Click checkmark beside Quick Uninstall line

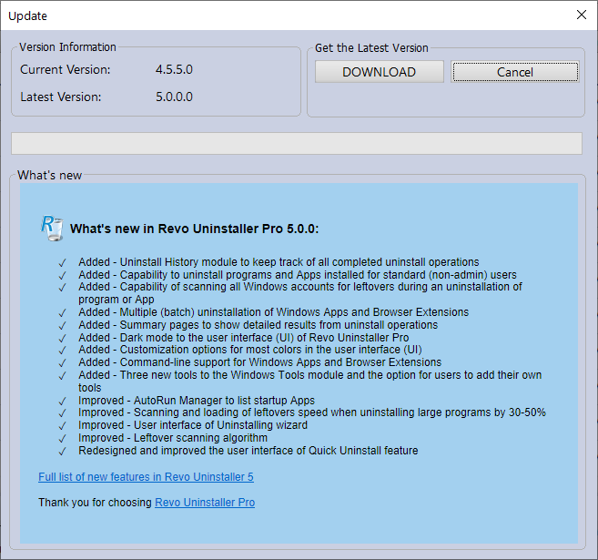(x=62, y=452)
